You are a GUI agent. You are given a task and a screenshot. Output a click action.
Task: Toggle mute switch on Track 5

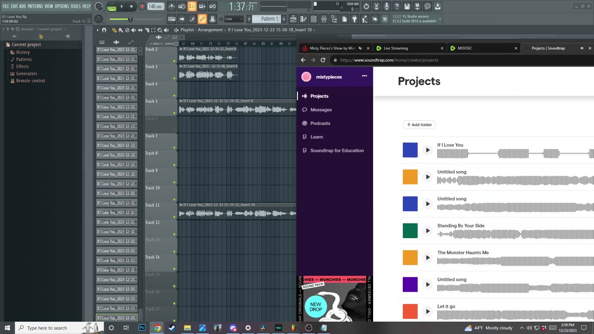pyautogui.click(x=174, y=113)
